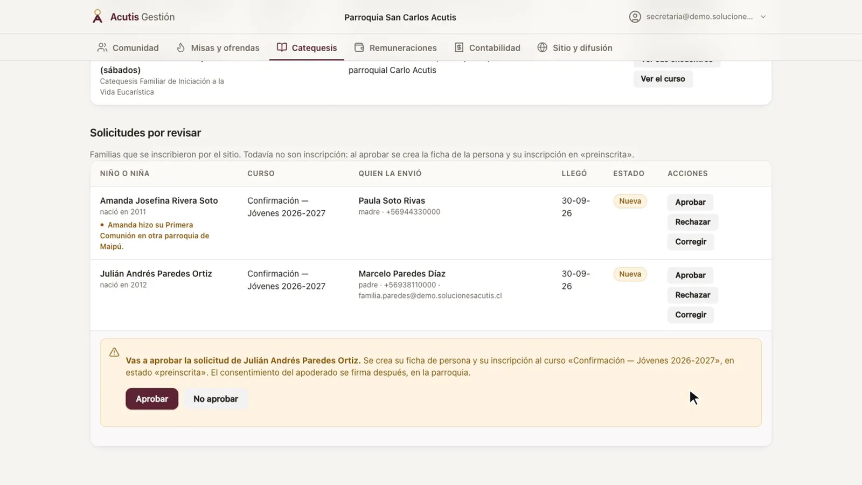Click the email familia.paredes@demo.solucionesacutis.cl
The image size is (862, 485).
(x=430, y=296)
